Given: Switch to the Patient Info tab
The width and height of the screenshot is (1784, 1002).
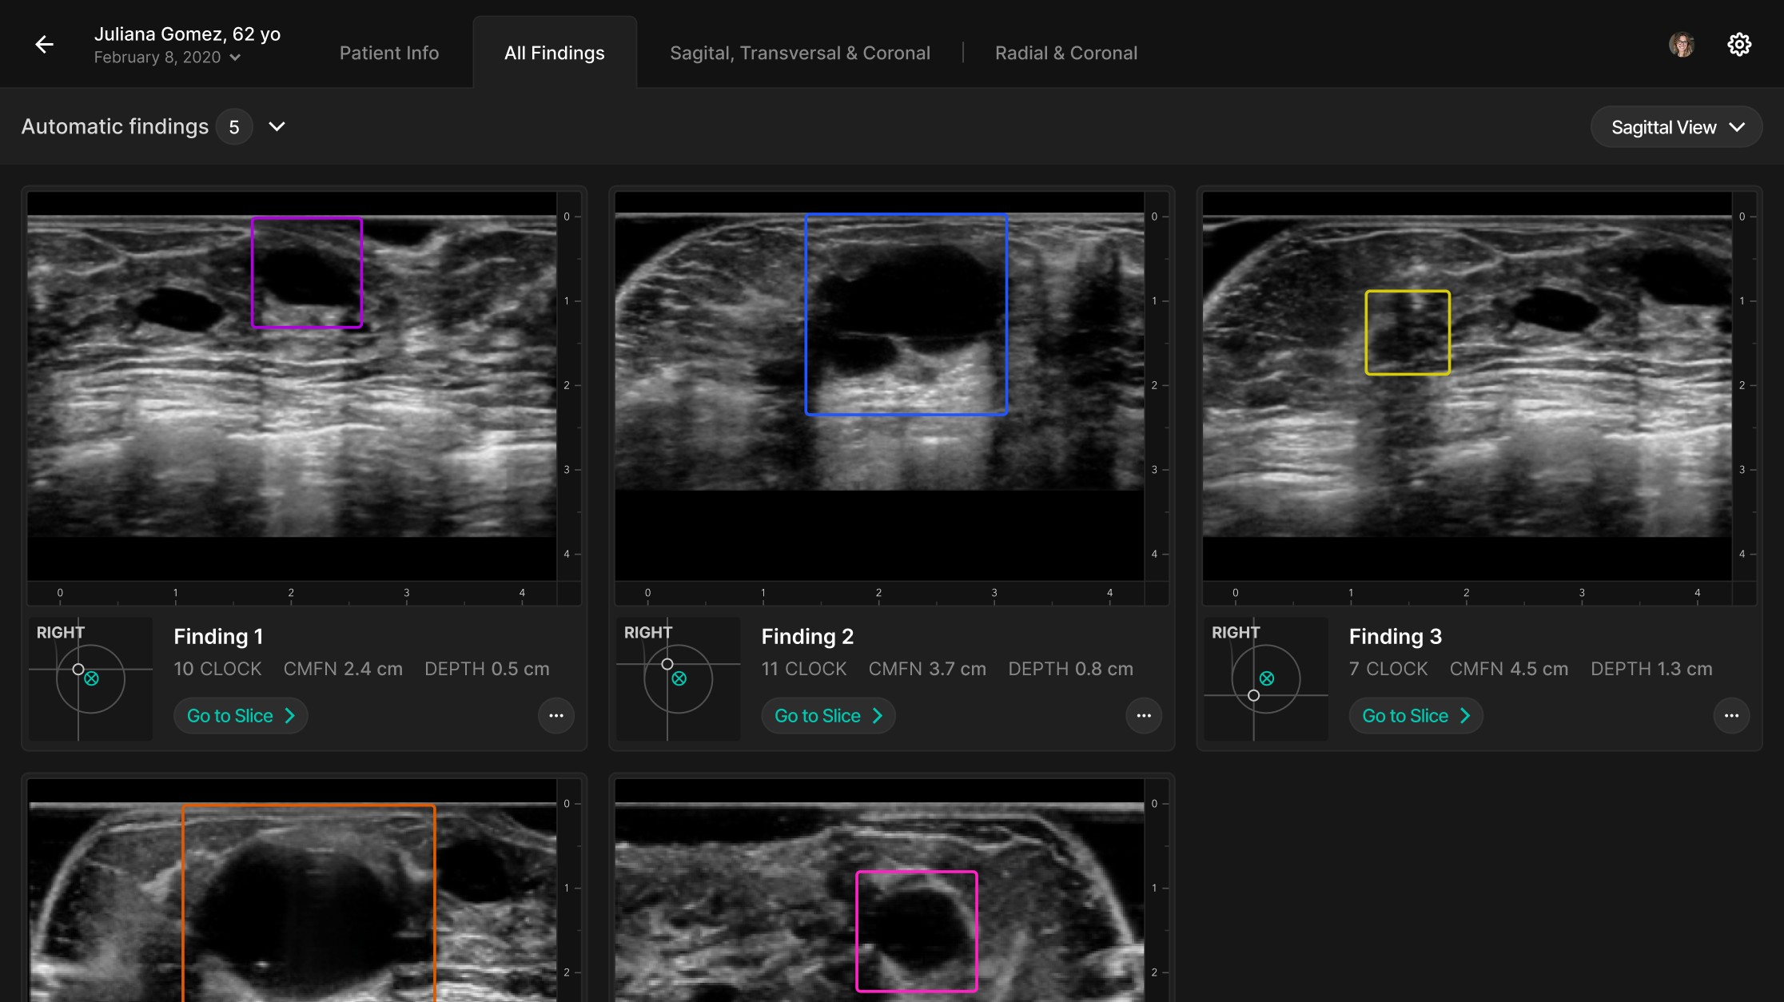Looking at the screenshot, I should (x=389, y=53).
